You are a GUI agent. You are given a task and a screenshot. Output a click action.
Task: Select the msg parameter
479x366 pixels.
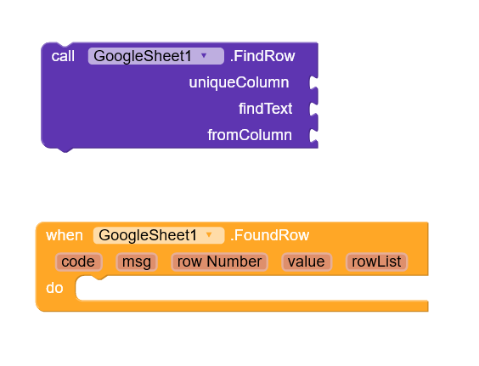pyautogui.click(x=137, y=262)
